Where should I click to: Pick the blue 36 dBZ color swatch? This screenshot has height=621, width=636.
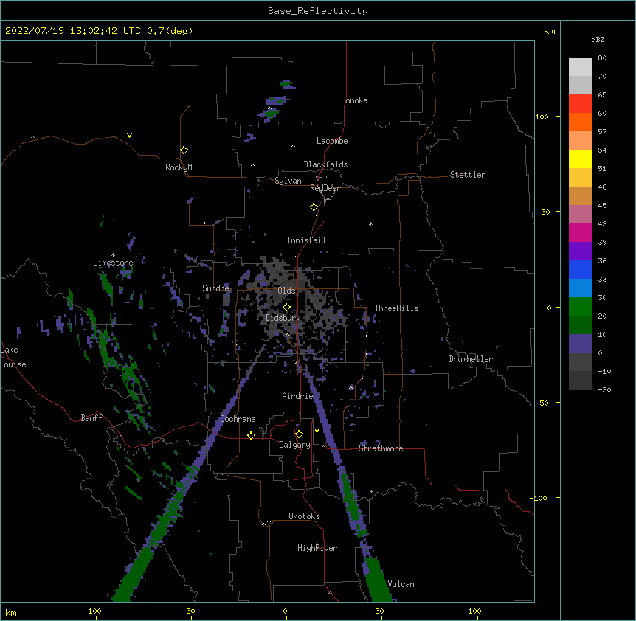pyautogui.click(x=580, y=269)
